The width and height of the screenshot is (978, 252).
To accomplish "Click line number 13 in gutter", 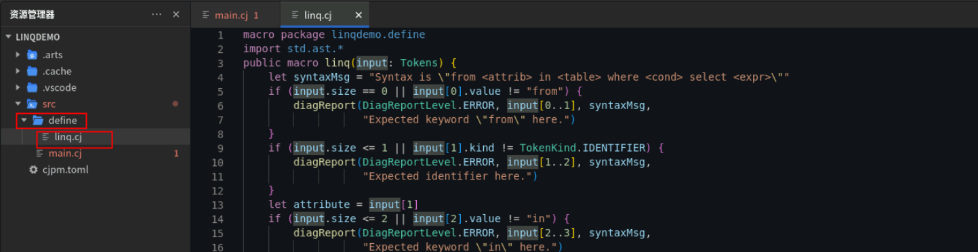I will 218,205.
